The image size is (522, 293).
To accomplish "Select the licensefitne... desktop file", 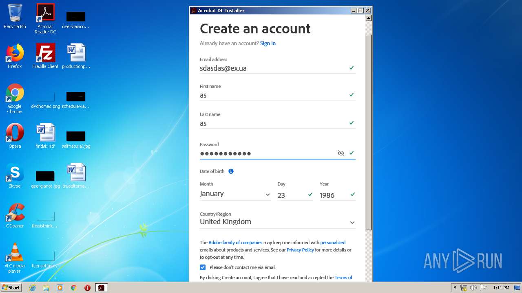I will point(45,260).
